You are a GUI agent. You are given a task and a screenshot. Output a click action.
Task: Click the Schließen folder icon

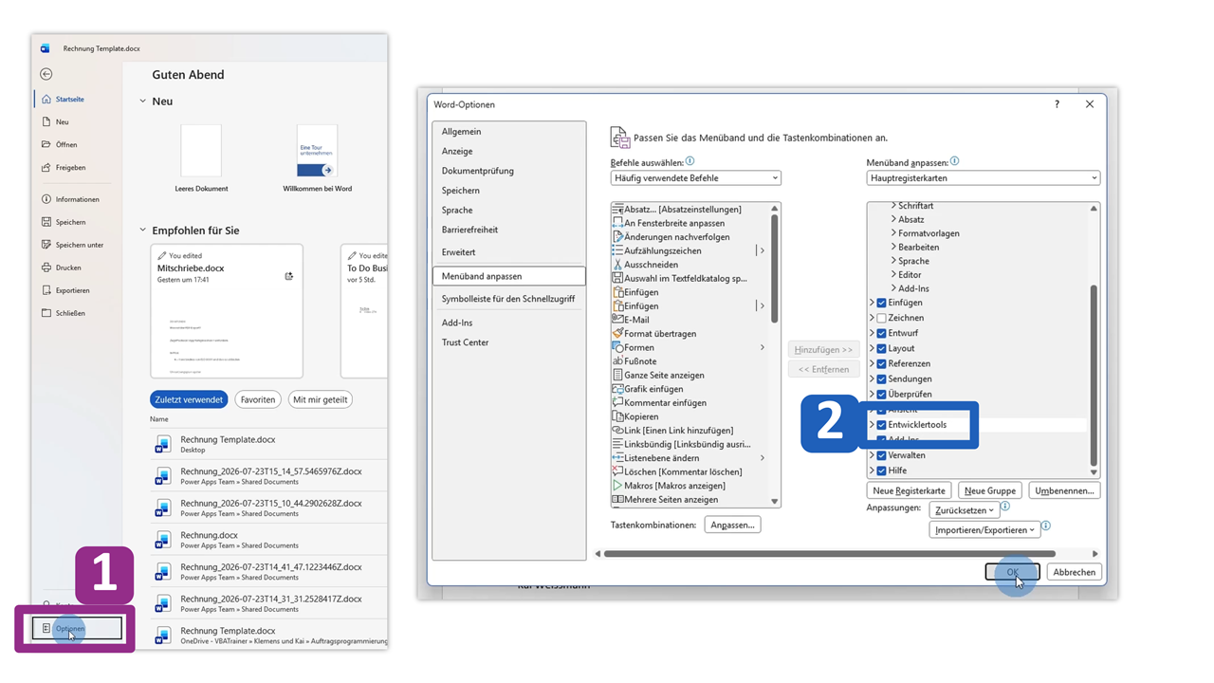(x=46, y=313)
